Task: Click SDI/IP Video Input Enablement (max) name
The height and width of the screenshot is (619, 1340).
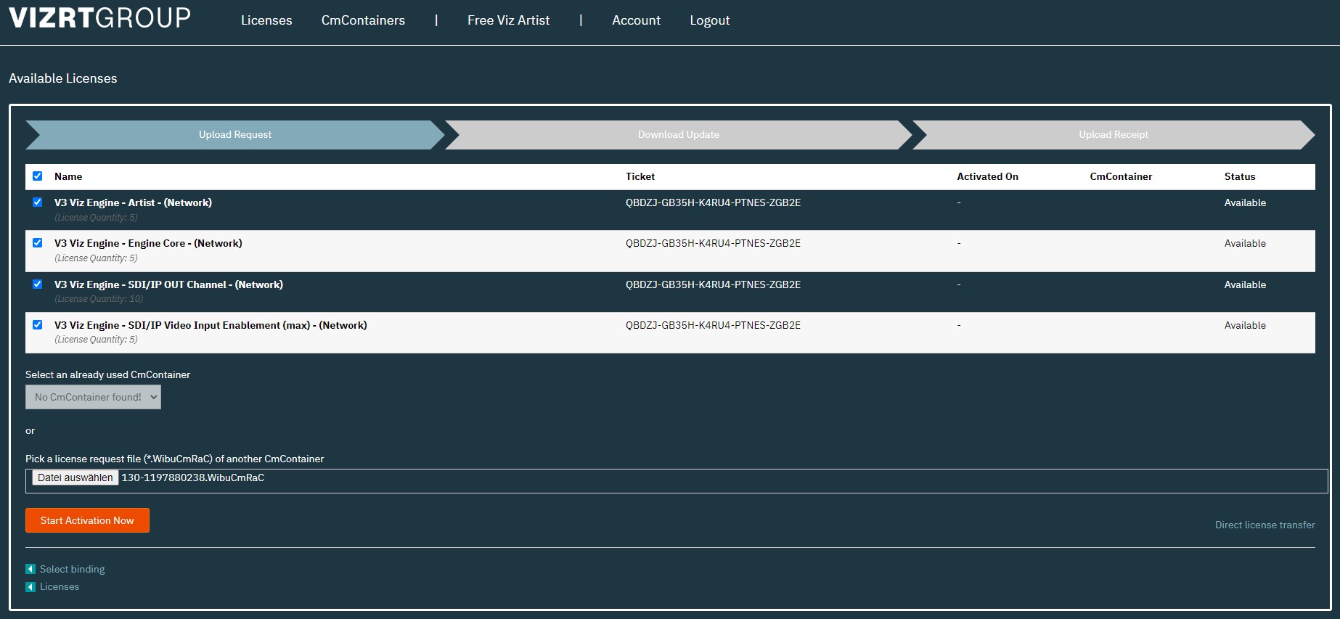Action: pyautogui.click(x=211, y=325)
